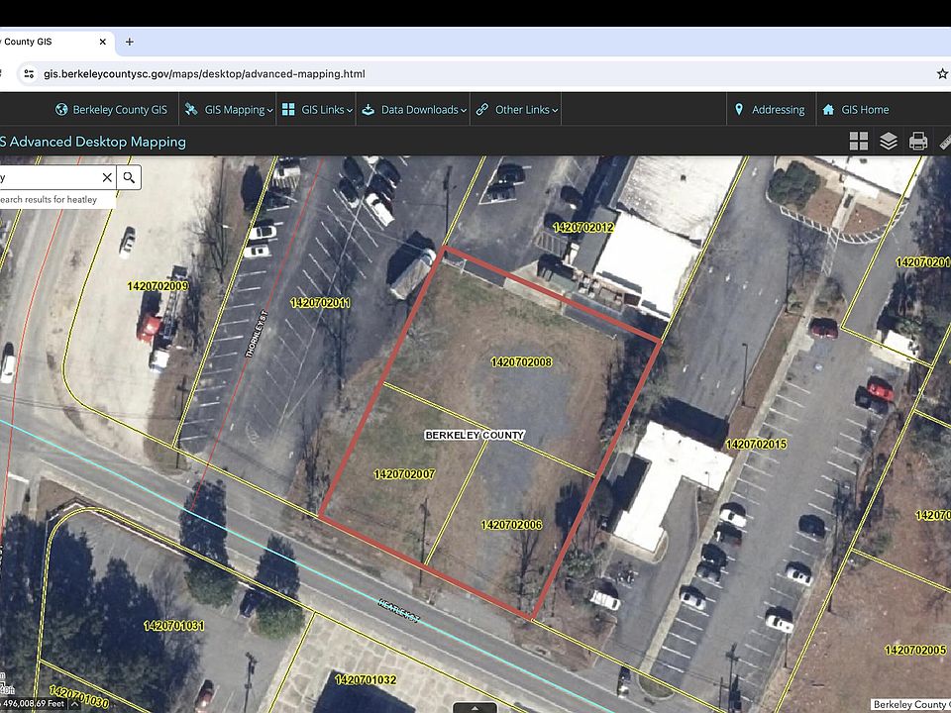The image size is (951, 713).
Task: Expand the GIS Mapping dropdown
Action: [229, 110]
